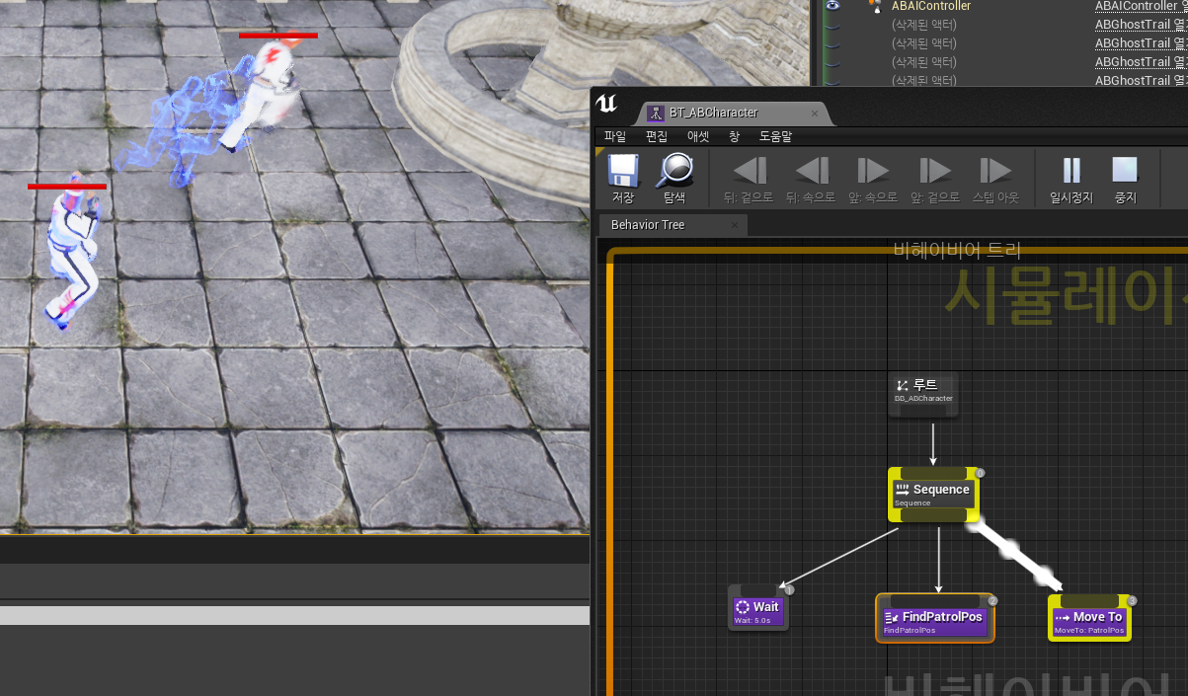
Task: Click the 'MoveTo: PatrolPos' description text
Action: pos(1089,630)
